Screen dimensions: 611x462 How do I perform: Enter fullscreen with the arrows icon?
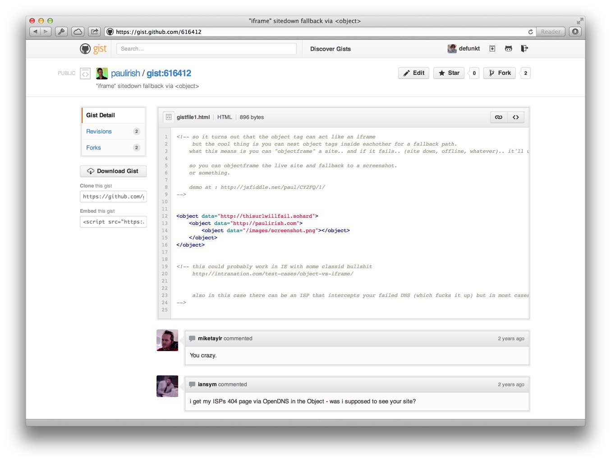pyautogui.click(x=580, y=21)
